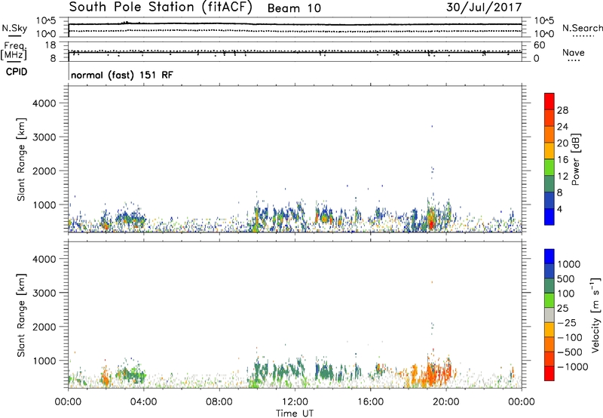
Task: Click the '4000' tick of the power panel
Action: [44, 103]
